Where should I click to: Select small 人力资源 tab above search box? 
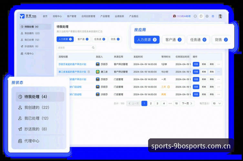pos(65,39)
